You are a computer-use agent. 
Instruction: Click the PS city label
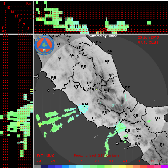click(98, 42)
